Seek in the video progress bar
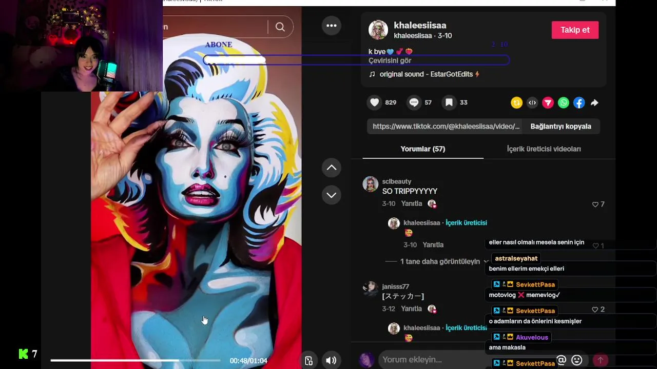 pos(136,360)
